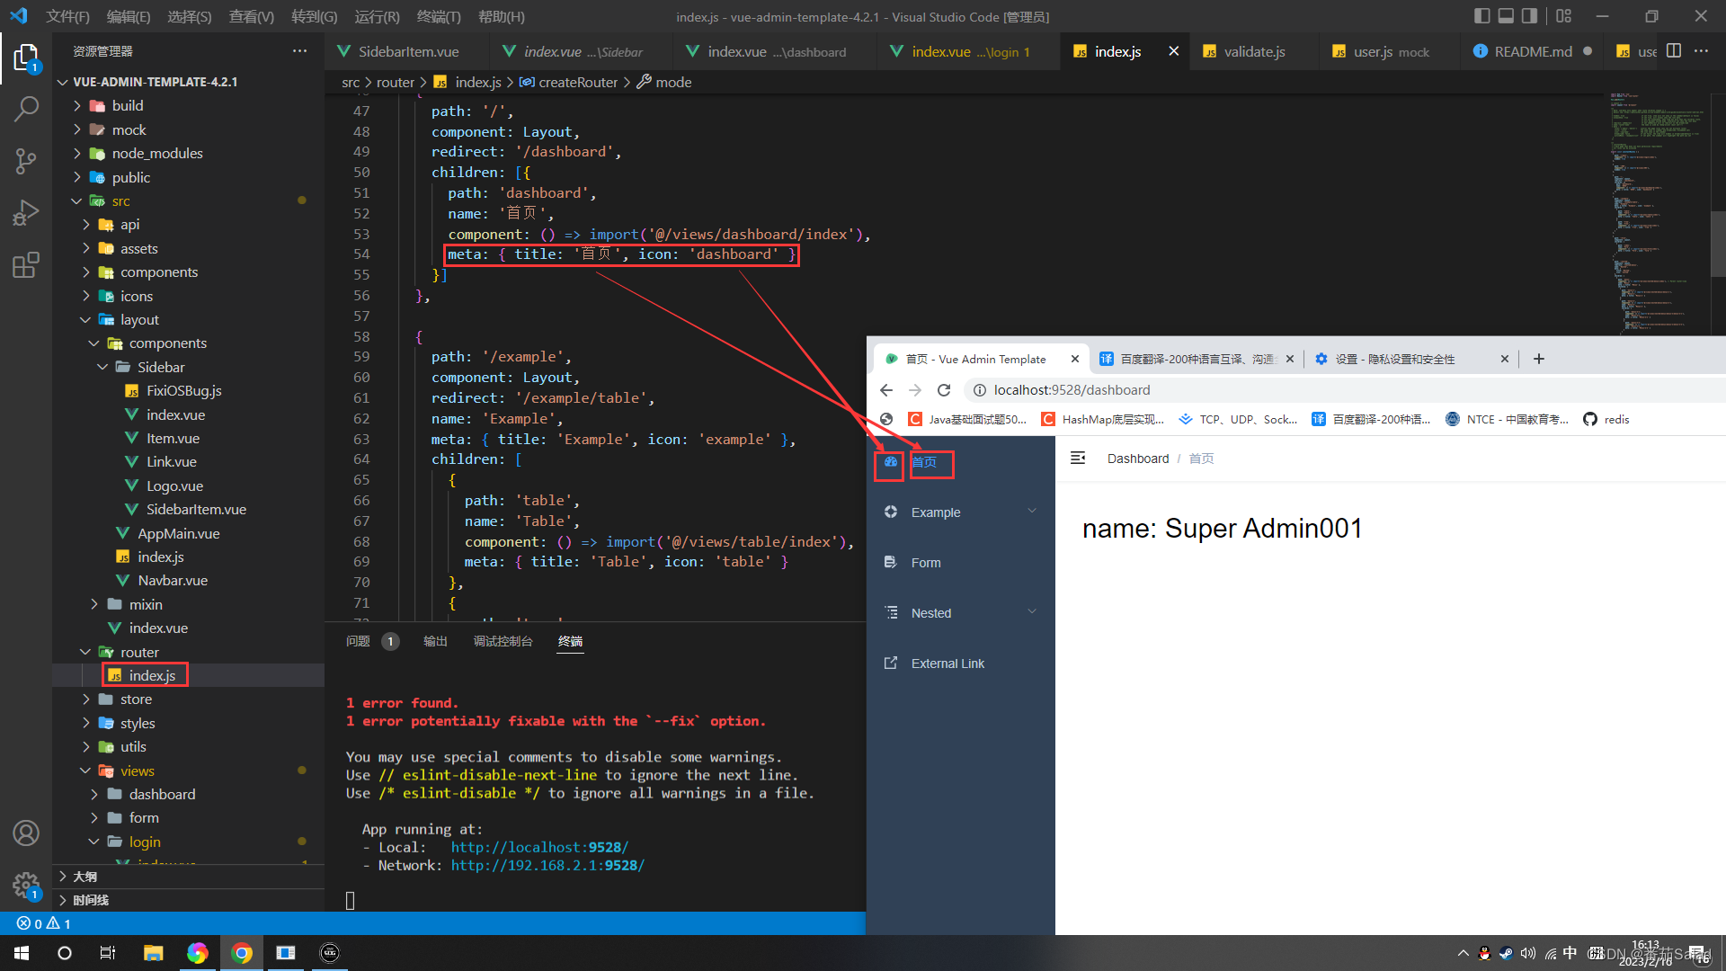1726x971 pixels.
Task: Open FixiOSBug.js in the file tree
Action: coord(183,390)
